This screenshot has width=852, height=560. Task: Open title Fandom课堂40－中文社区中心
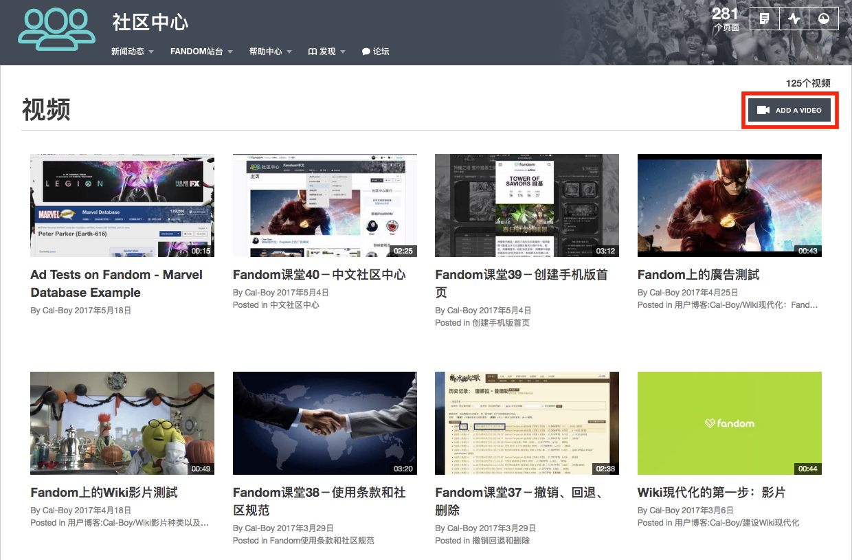point(319,275)
